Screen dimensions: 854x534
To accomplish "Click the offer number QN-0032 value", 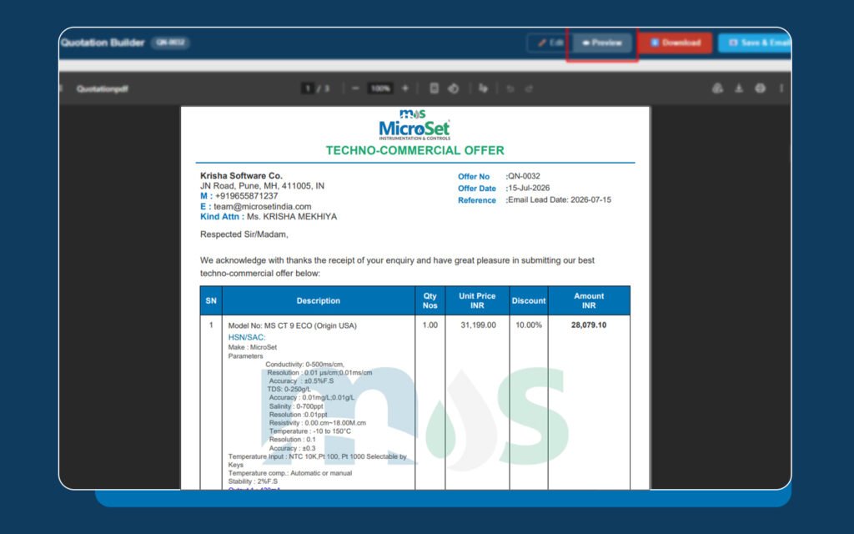I will (x=524, y=176).
